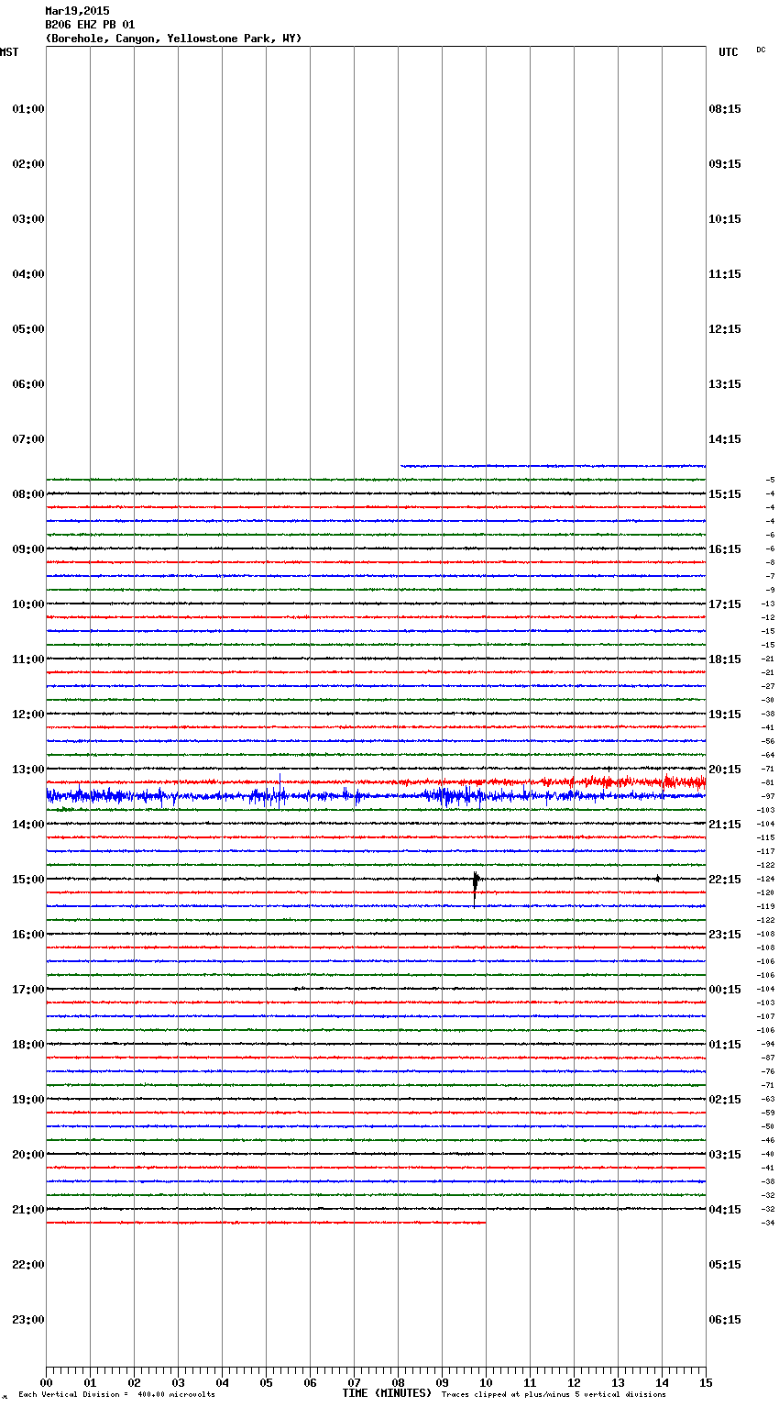This screenshot has width=779, height=1407.
Task: Click the Traces clipped at plus/minus 5 note
Action: point(554,1395)
